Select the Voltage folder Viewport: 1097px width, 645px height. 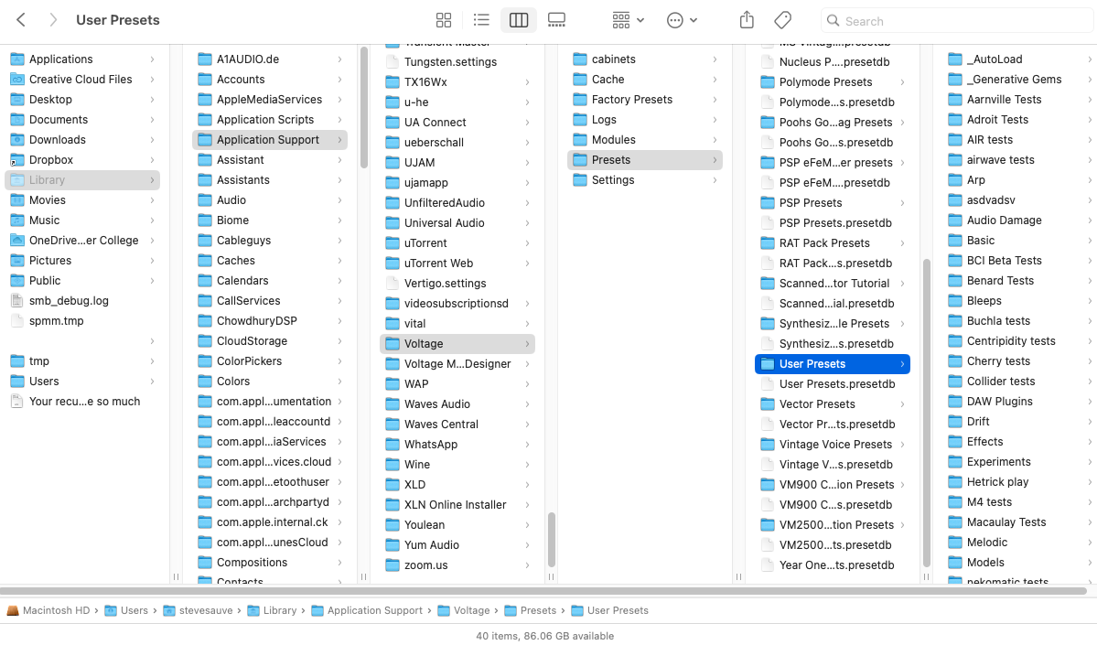tap(457, 343)
